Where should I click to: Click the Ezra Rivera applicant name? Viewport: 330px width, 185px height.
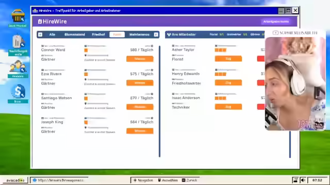coord(52,74)
